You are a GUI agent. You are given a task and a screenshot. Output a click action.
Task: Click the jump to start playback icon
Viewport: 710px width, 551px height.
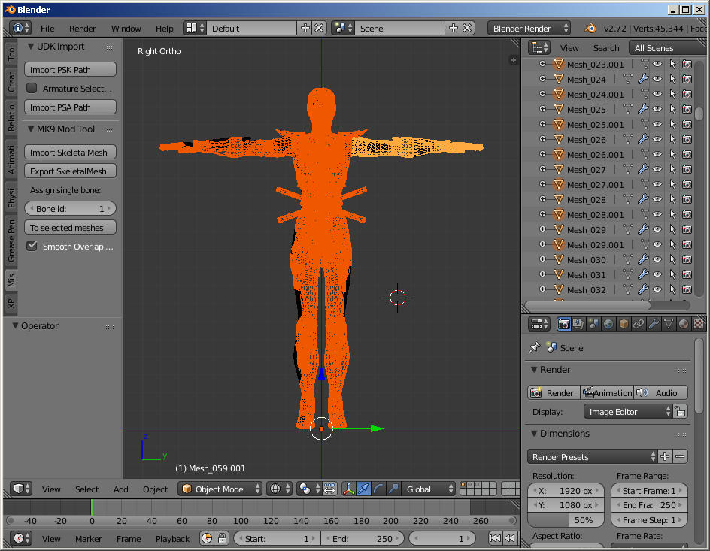(x=496, y=538)
